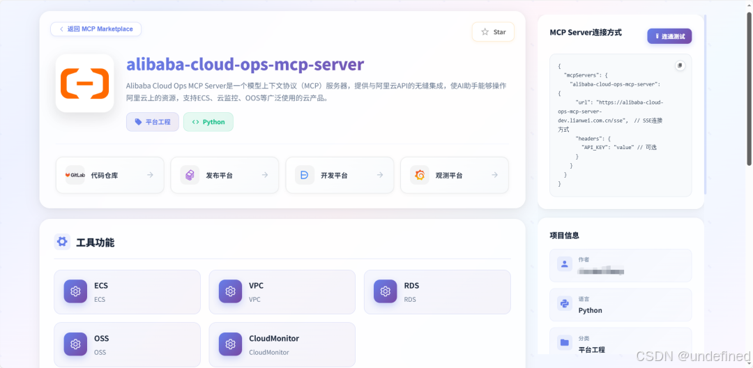Image resolution: width=753 pixels, height=368 pixels.
Task: Click the 开发平台 blue D icon
Action: click(305, 175)
